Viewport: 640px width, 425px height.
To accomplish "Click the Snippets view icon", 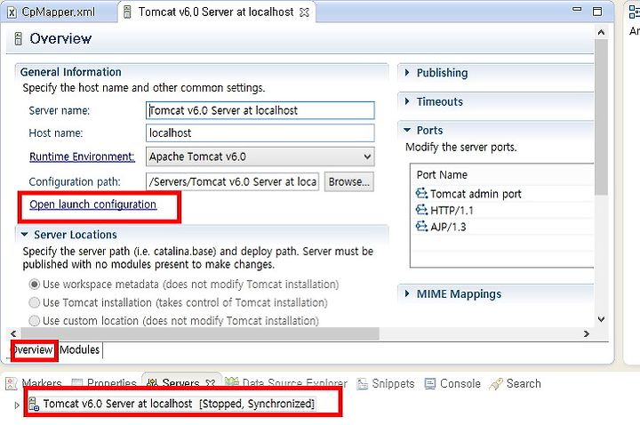I will (362, 384).
